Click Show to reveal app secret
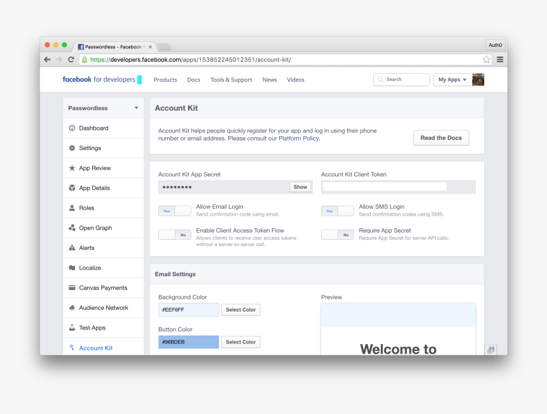This screenshot has height=414, width=547. click(x=300, y=187)
